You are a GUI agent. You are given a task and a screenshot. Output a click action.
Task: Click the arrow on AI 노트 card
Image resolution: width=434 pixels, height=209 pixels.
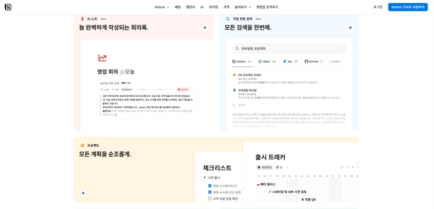(x=205, y=28)
